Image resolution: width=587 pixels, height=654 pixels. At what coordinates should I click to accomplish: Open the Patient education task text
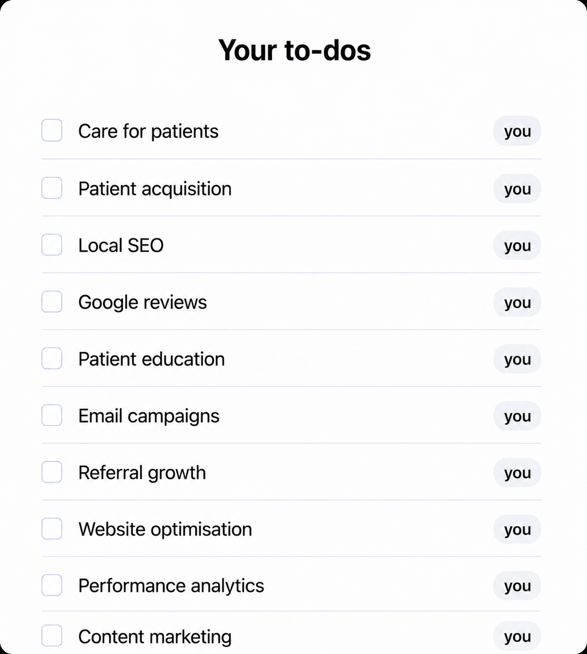(x=151, y=359)
